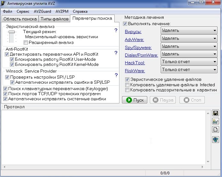The width and height of the screenshot is (222, 177).
Task: Start scan with the Пуск button
Action: [134, 100]
